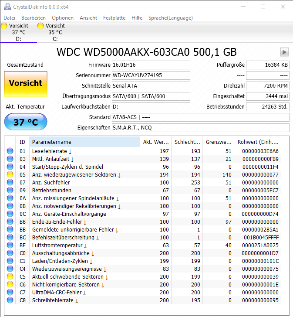Click the Parametername column header
The height and width of the screenshot is (317, 293).
point(84,142)
